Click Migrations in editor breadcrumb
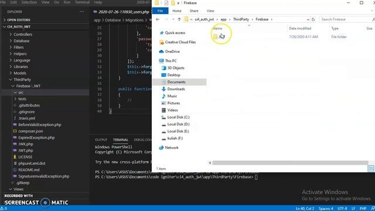Viewport: 375px width, 211px height. [134, 20]
